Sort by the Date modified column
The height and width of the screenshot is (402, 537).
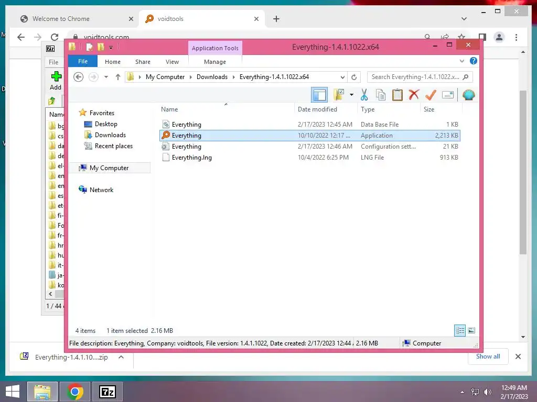click(326, 109)
